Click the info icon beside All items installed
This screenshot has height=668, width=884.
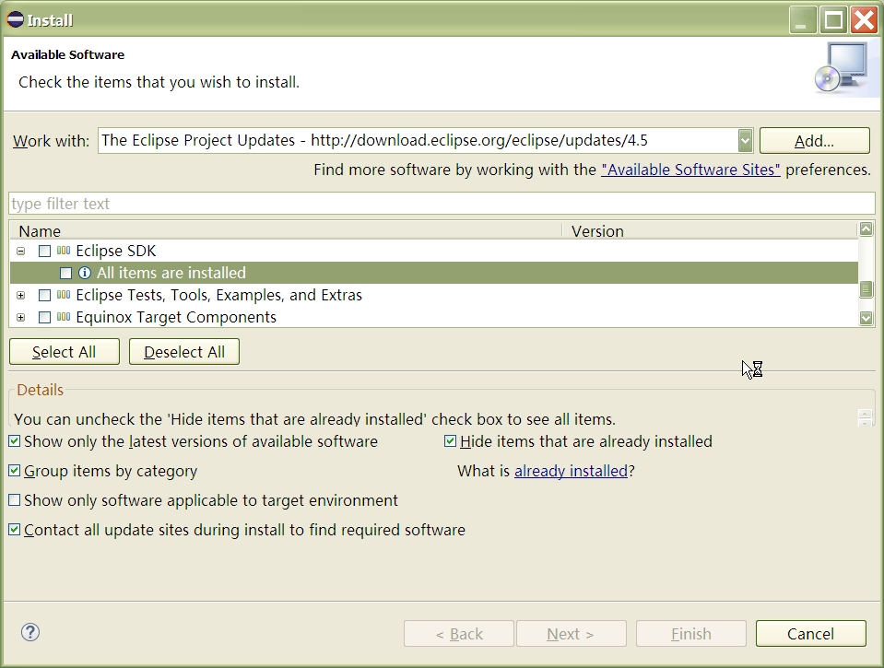point(85,273)
